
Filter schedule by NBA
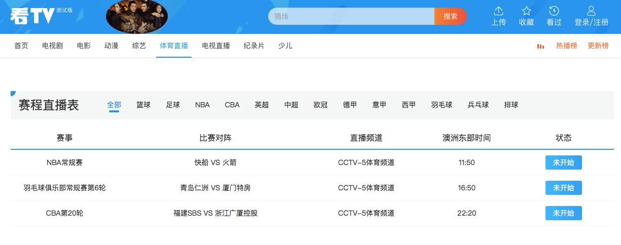(202, 105)
